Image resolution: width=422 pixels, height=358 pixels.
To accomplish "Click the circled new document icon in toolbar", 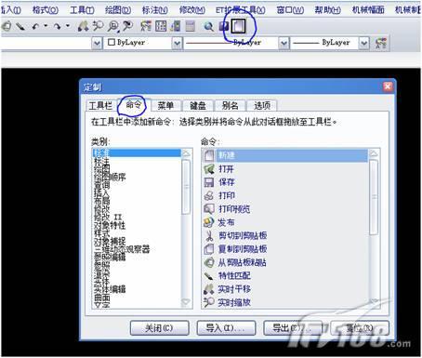I will point(239,26).
